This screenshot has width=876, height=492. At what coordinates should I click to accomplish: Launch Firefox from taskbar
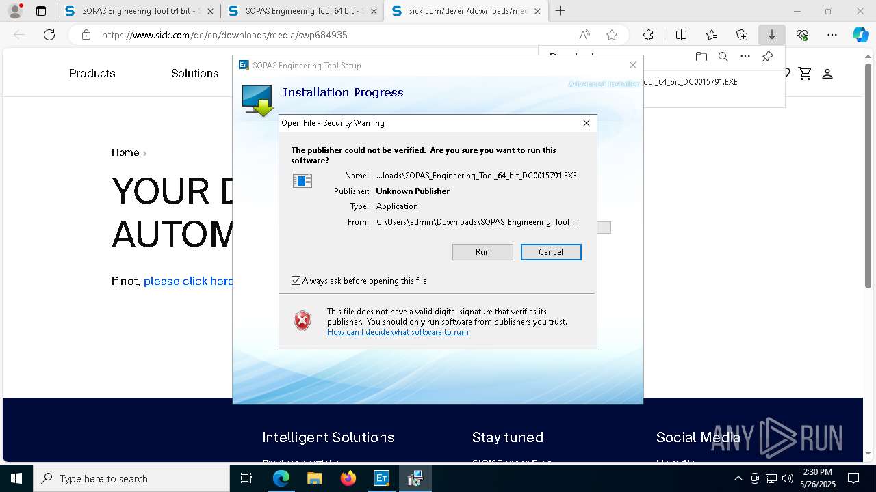(348, 478)
